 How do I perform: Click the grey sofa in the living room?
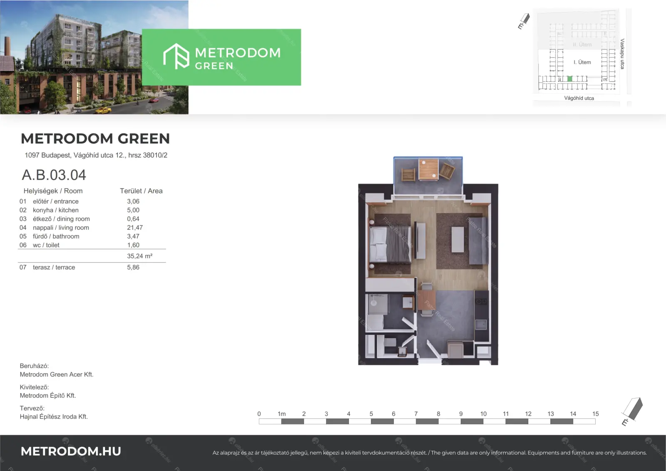[x=478, y=241]
